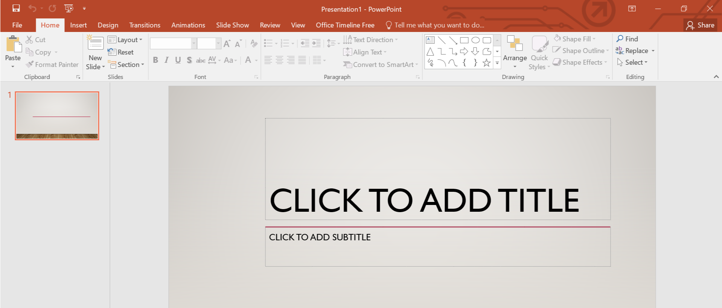Select the Format Painter tool
The height and width of the screenshot is (308, 722).
pos(52,65)
